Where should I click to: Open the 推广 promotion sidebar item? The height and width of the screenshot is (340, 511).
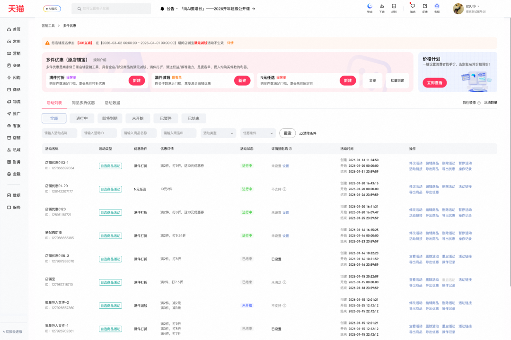tap(14, 113)
